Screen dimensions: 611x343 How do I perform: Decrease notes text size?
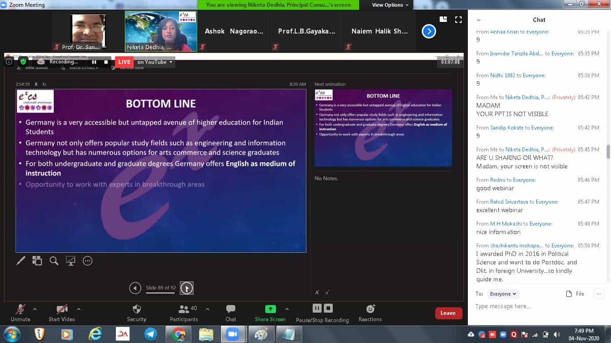click(x=327, y=293)
